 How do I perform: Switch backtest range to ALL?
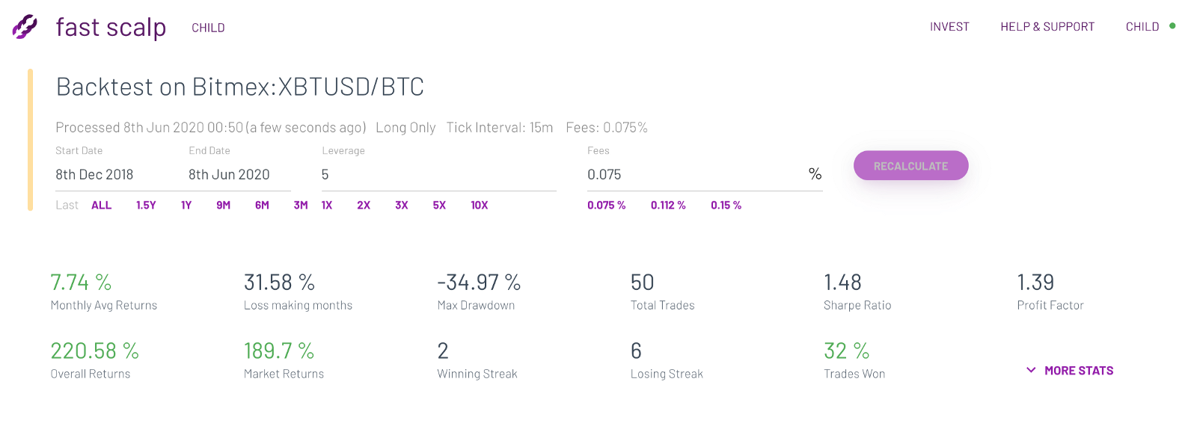coord(102,205)
